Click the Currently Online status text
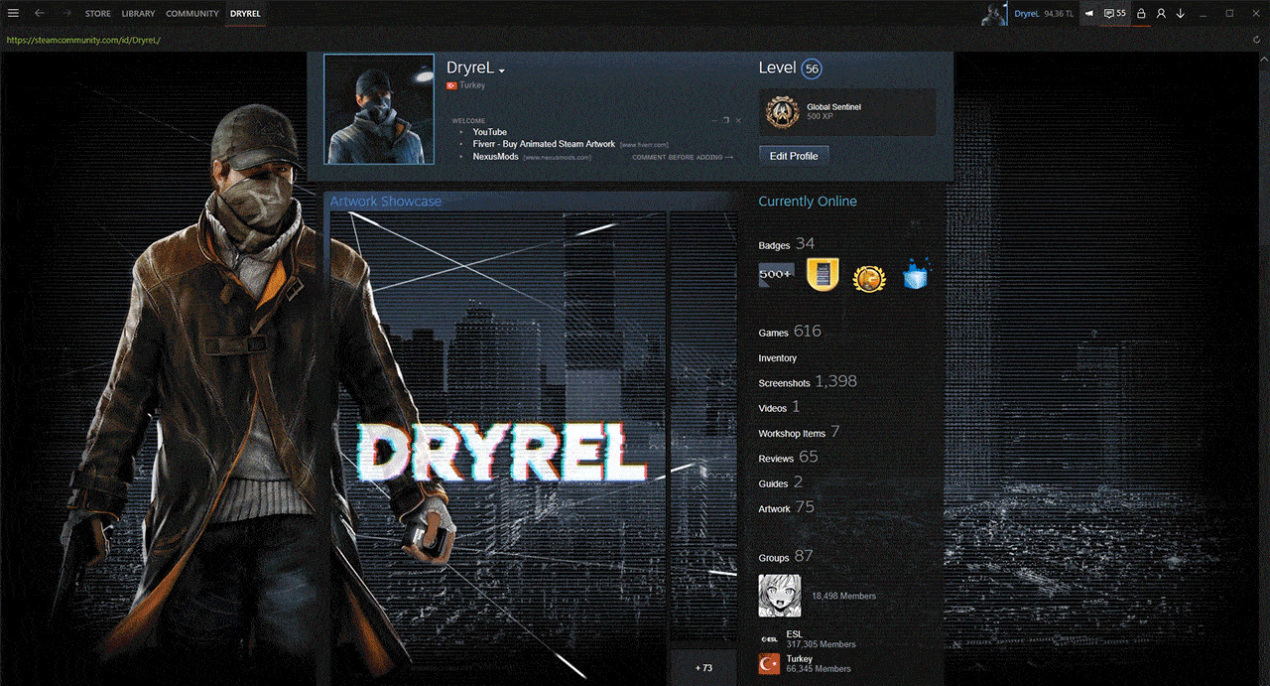1270x686 pixels. click(x=808, y=202)
